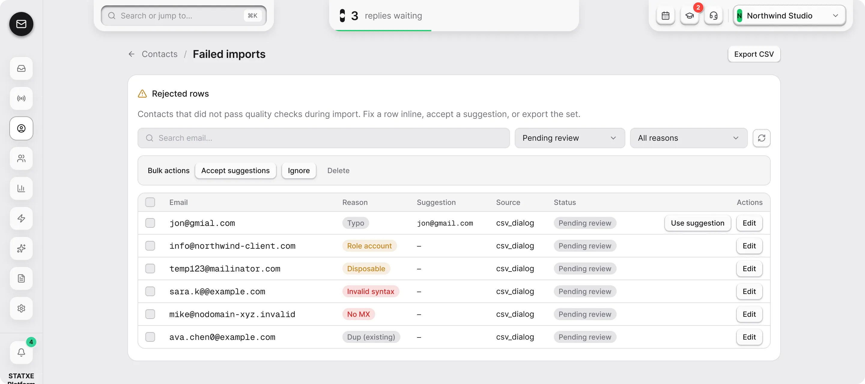Click the Ignore bulk action button
The image size is (865, 384).
299,170
